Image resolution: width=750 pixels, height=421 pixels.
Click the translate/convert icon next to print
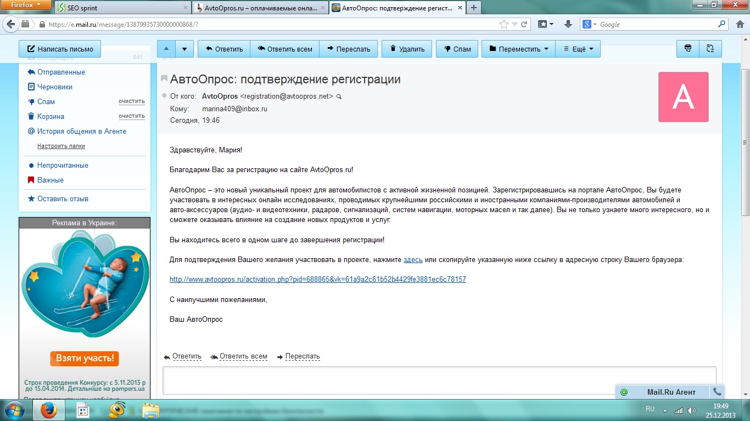[710, 49]
